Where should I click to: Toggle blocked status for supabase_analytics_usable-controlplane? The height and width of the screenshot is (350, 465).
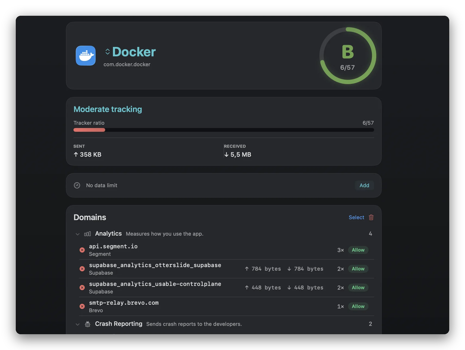coord(82,287)
